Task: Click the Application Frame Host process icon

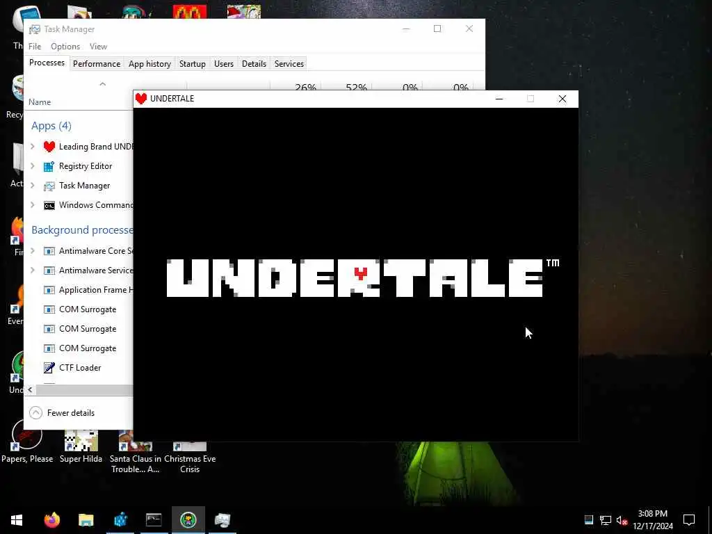Action: pyautogui.click(x=49, y=290)
